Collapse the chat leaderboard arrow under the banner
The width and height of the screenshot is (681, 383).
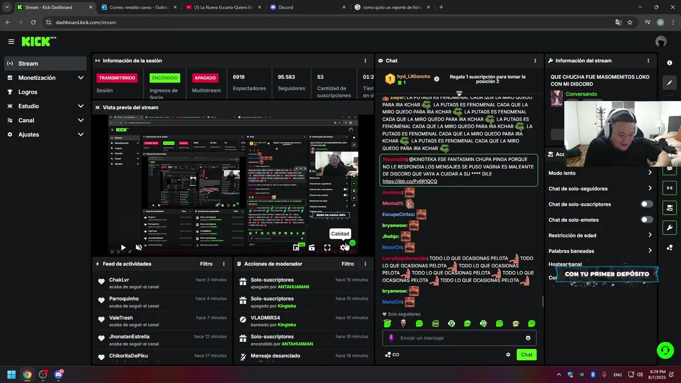(x=459, y=93)
